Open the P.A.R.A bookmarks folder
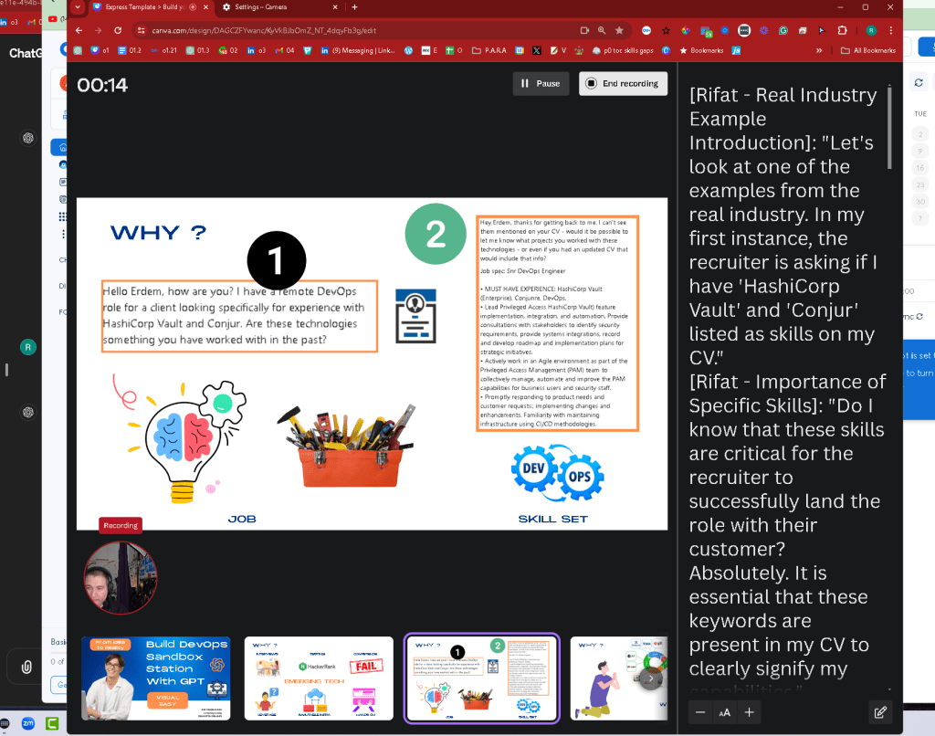935x736 pixels. pos(489,51)
